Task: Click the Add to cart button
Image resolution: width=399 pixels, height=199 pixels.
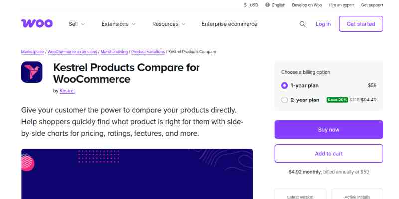Action: [329, 154]
